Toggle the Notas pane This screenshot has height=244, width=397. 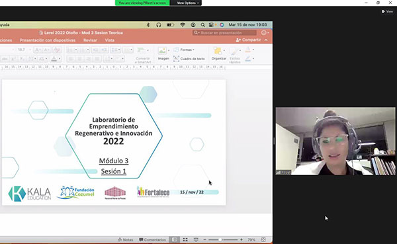[x=126, y=239]
